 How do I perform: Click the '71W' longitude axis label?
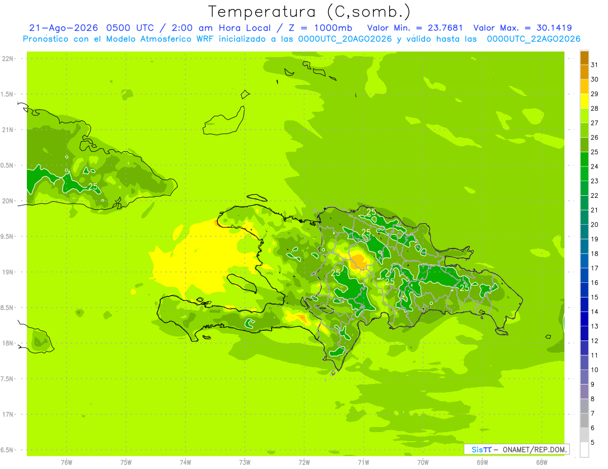(363, 462)
